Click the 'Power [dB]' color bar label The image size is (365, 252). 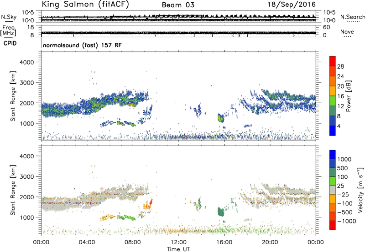point(349,96)
